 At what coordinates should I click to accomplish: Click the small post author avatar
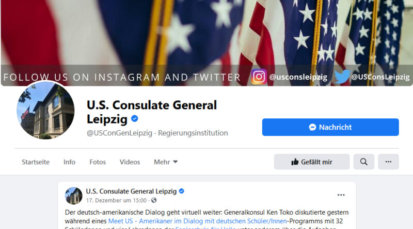click(x=74, y=196)
